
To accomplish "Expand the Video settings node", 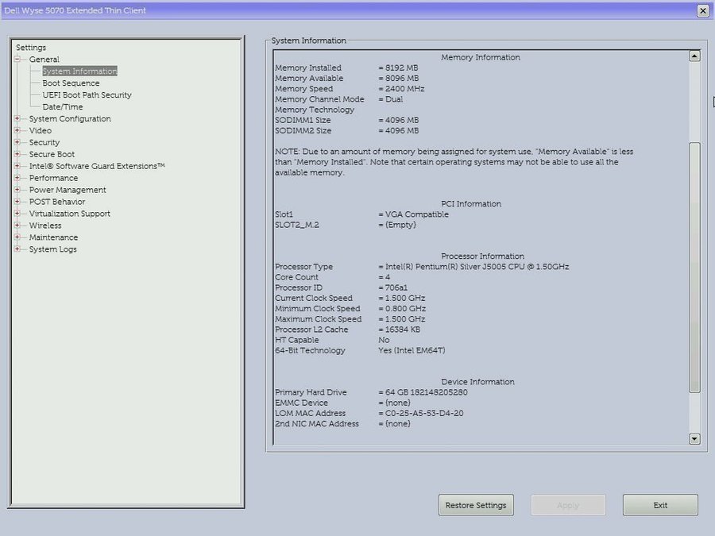I will tap(17, 131).
